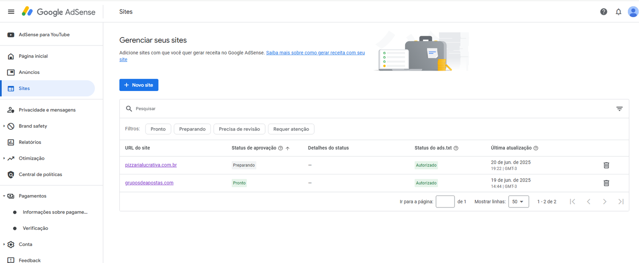Click the Privacidade e mensagens icon
Screen dimensions: 639x263
tap(11, 110)
